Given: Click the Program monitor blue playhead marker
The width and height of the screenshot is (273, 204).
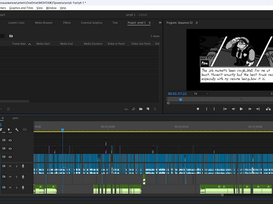Looking at the screenshot, I should tap(180, 100).
